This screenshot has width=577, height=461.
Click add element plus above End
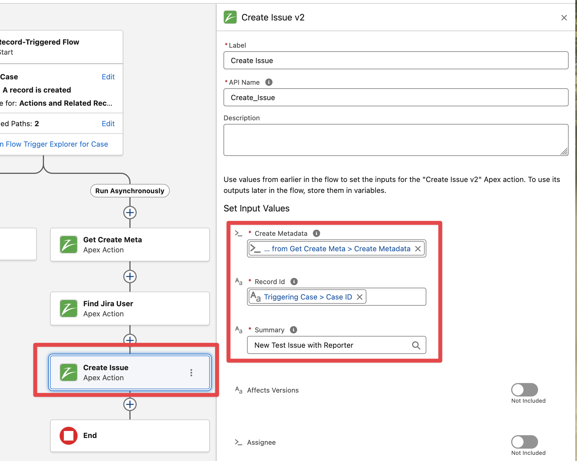tap(130, 404)
